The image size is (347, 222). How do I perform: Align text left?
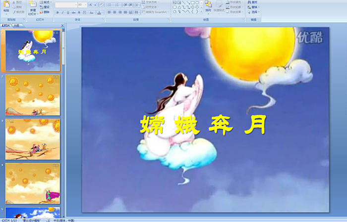(x=109, y=12)
